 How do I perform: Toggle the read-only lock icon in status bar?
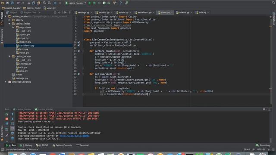[x=269, y=149]
